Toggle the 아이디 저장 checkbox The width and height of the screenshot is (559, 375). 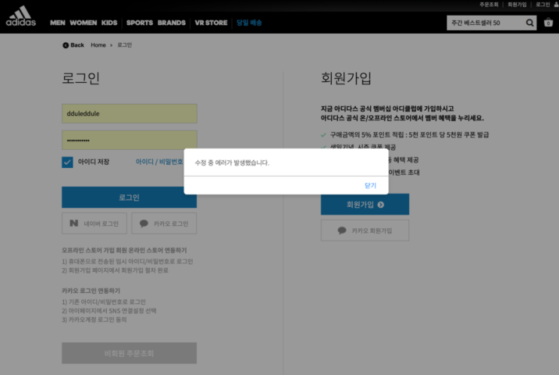coord(68,162)
